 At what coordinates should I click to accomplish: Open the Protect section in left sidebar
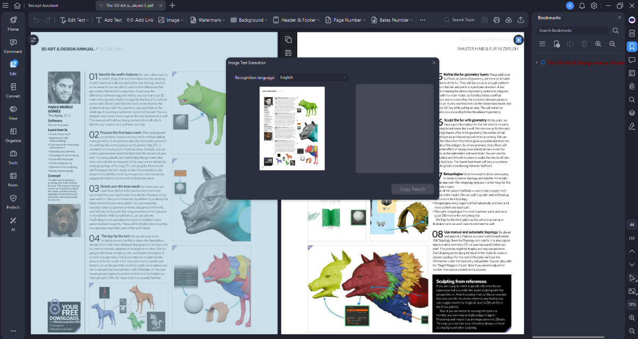(13, 202)
